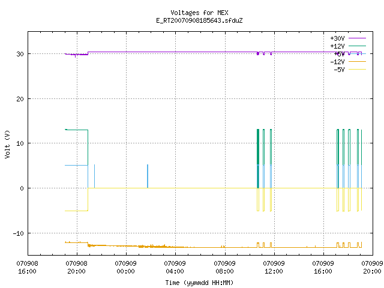Click the x-axis label 070909 08:00

[x=224, y=267]
